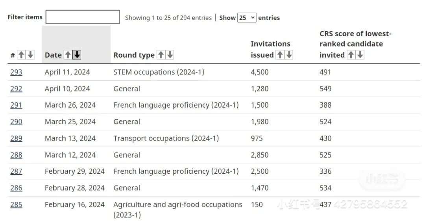Sort CRS score ascending arrow

(x=351, y=55)
